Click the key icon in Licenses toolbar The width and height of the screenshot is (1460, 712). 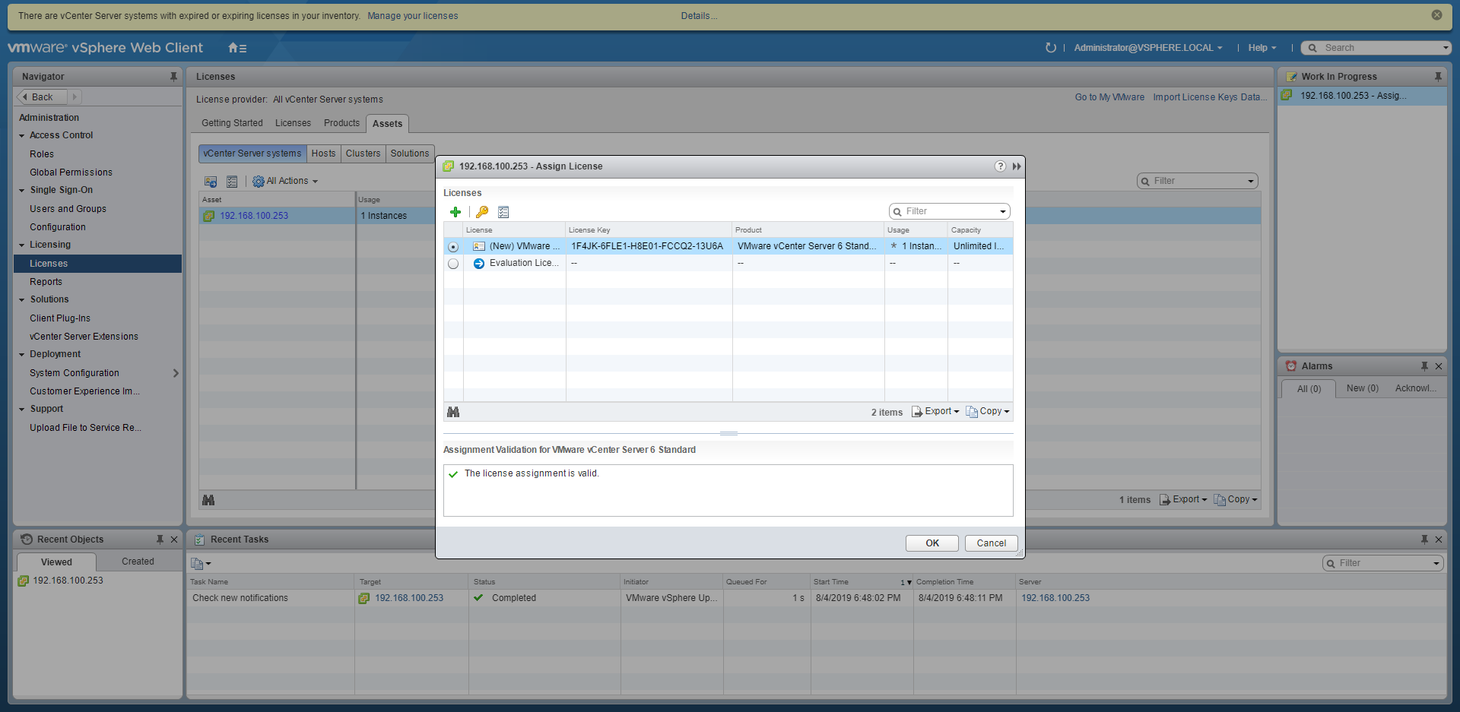pyautogui.click(x=482, y=212)
